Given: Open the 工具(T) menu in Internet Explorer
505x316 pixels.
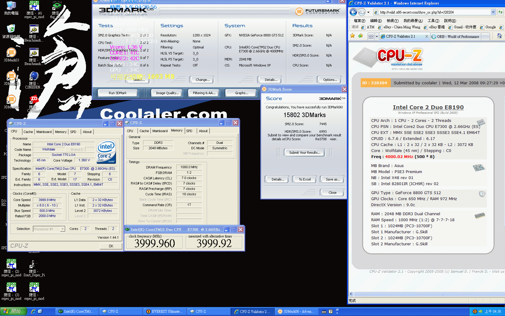Looking at the screenshot, I should 433,21.
